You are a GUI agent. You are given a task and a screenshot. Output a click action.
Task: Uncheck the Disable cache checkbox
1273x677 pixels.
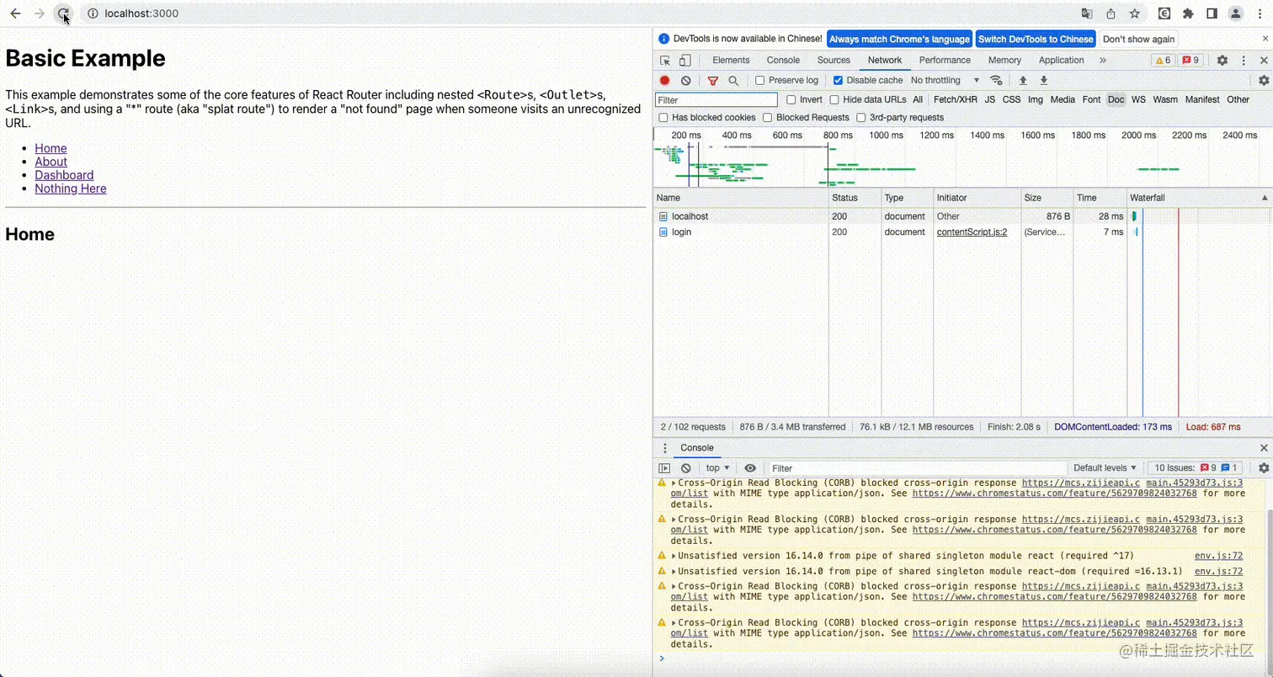[838, 80]
